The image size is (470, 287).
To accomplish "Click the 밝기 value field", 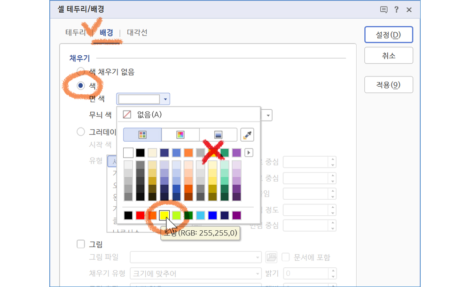I will pos(306,273).
